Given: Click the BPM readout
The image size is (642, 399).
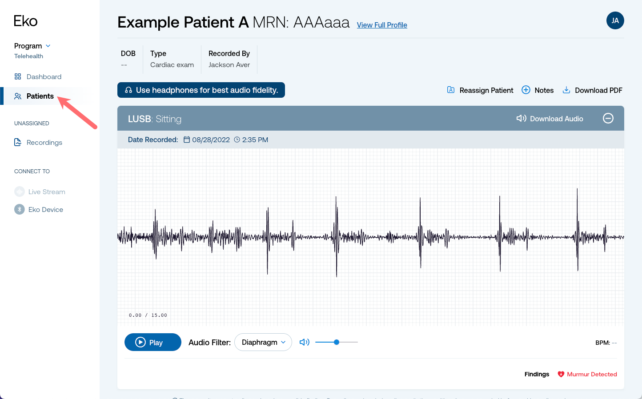Looking at the screenshot, I should [x=606, y=343].
